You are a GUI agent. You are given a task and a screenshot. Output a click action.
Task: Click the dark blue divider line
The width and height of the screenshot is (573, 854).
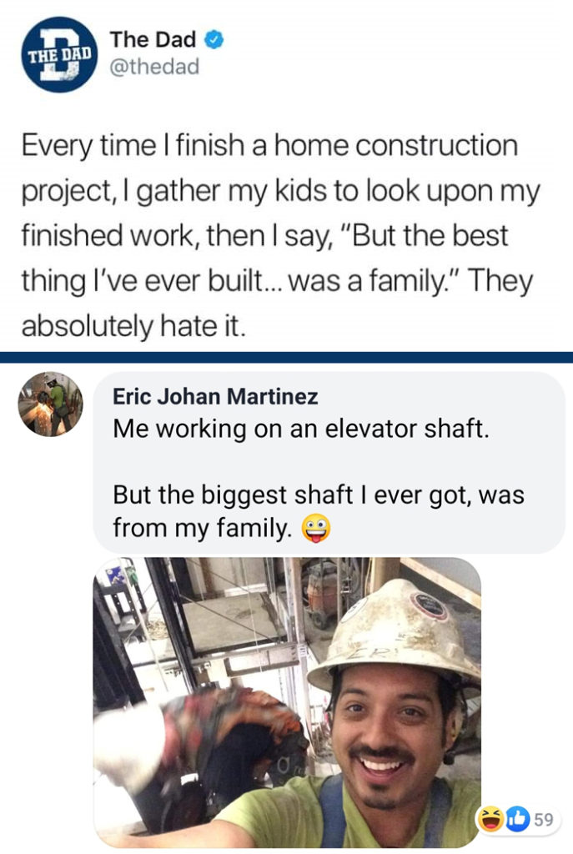coord(286,358)
